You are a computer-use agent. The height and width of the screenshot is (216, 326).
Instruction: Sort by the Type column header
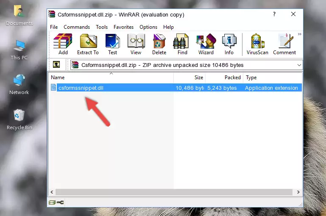point(272,78)
